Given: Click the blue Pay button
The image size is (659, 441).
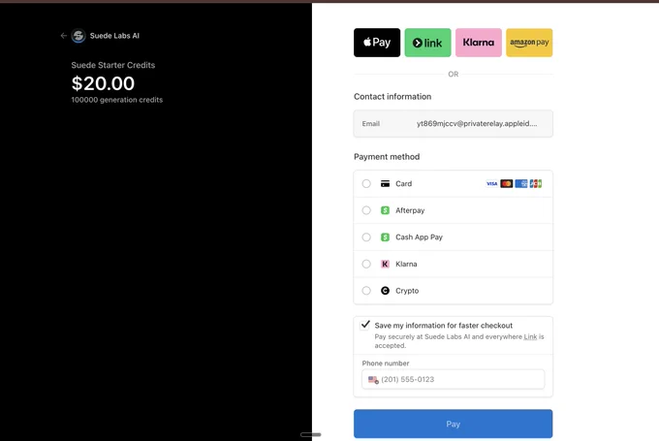Looking at the screenshot, I should coord(454,424).
